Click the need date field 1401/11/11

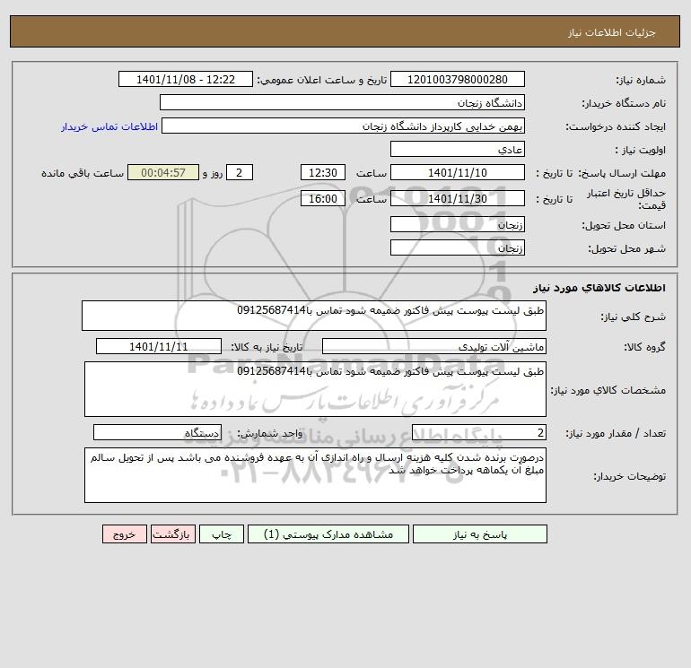point(159,346)
